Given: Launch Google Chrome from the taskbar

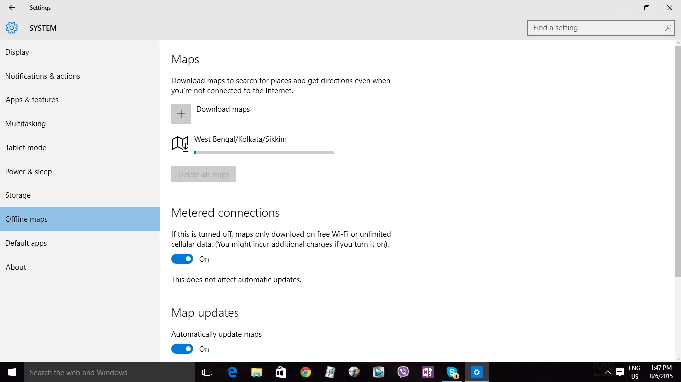Looking at the screenshot, I should [x=306, y=372].
